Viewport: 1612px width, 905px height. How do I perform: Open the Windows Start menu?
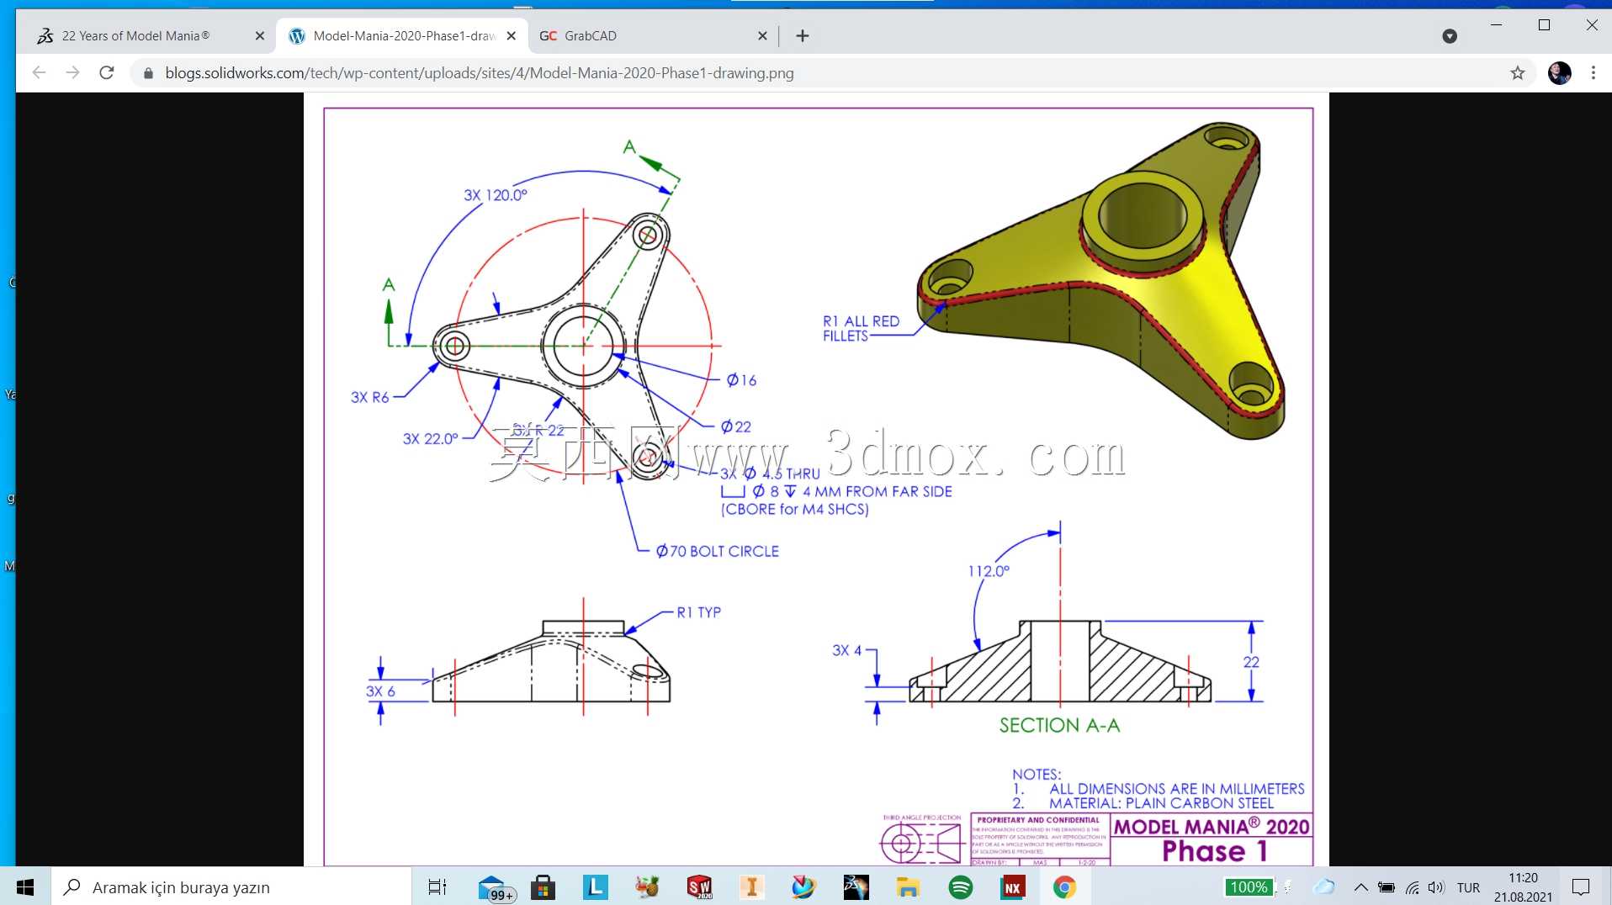point(25,886)
